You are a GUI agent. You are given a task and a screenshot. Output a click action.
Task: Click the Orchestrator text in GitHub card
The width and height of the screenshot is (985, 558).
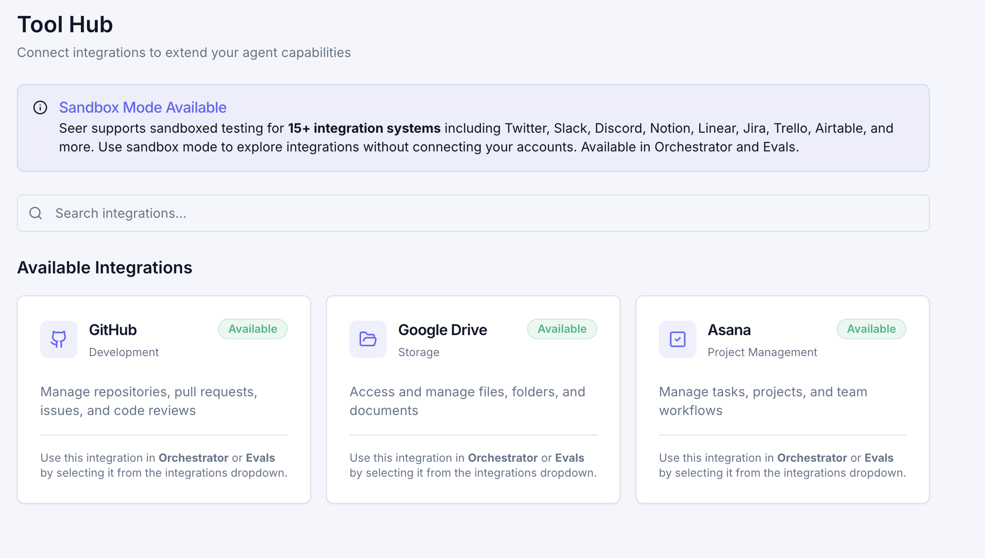click(192, 458)
